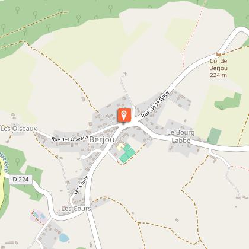Select the D 224 road shield
249x249 pixels.
click(x=21, y=179)
